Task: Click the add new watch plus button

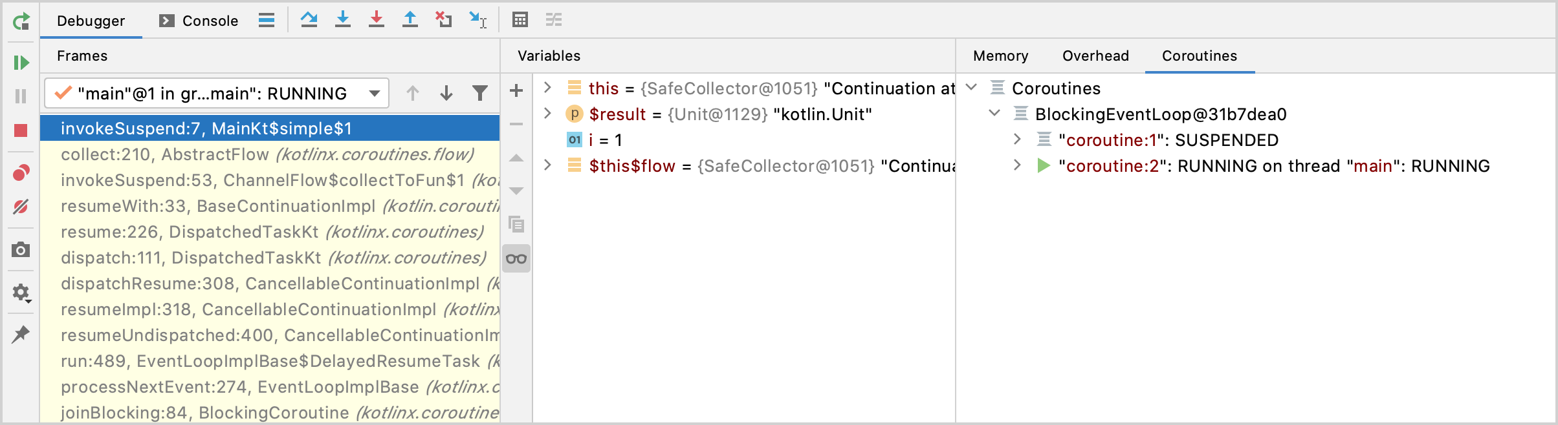Action: pos(516,90)
